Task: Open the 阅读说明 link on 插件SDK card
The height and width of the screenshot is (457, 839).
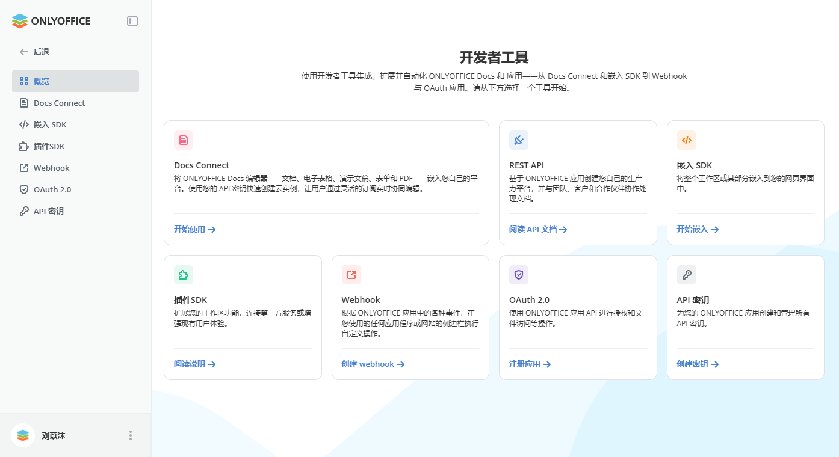Action: click(195, 364)
